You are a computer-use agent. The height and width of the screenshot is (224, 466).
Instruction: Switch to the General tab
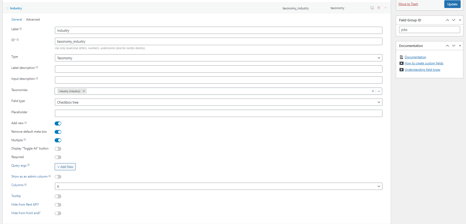pos(17,19)
